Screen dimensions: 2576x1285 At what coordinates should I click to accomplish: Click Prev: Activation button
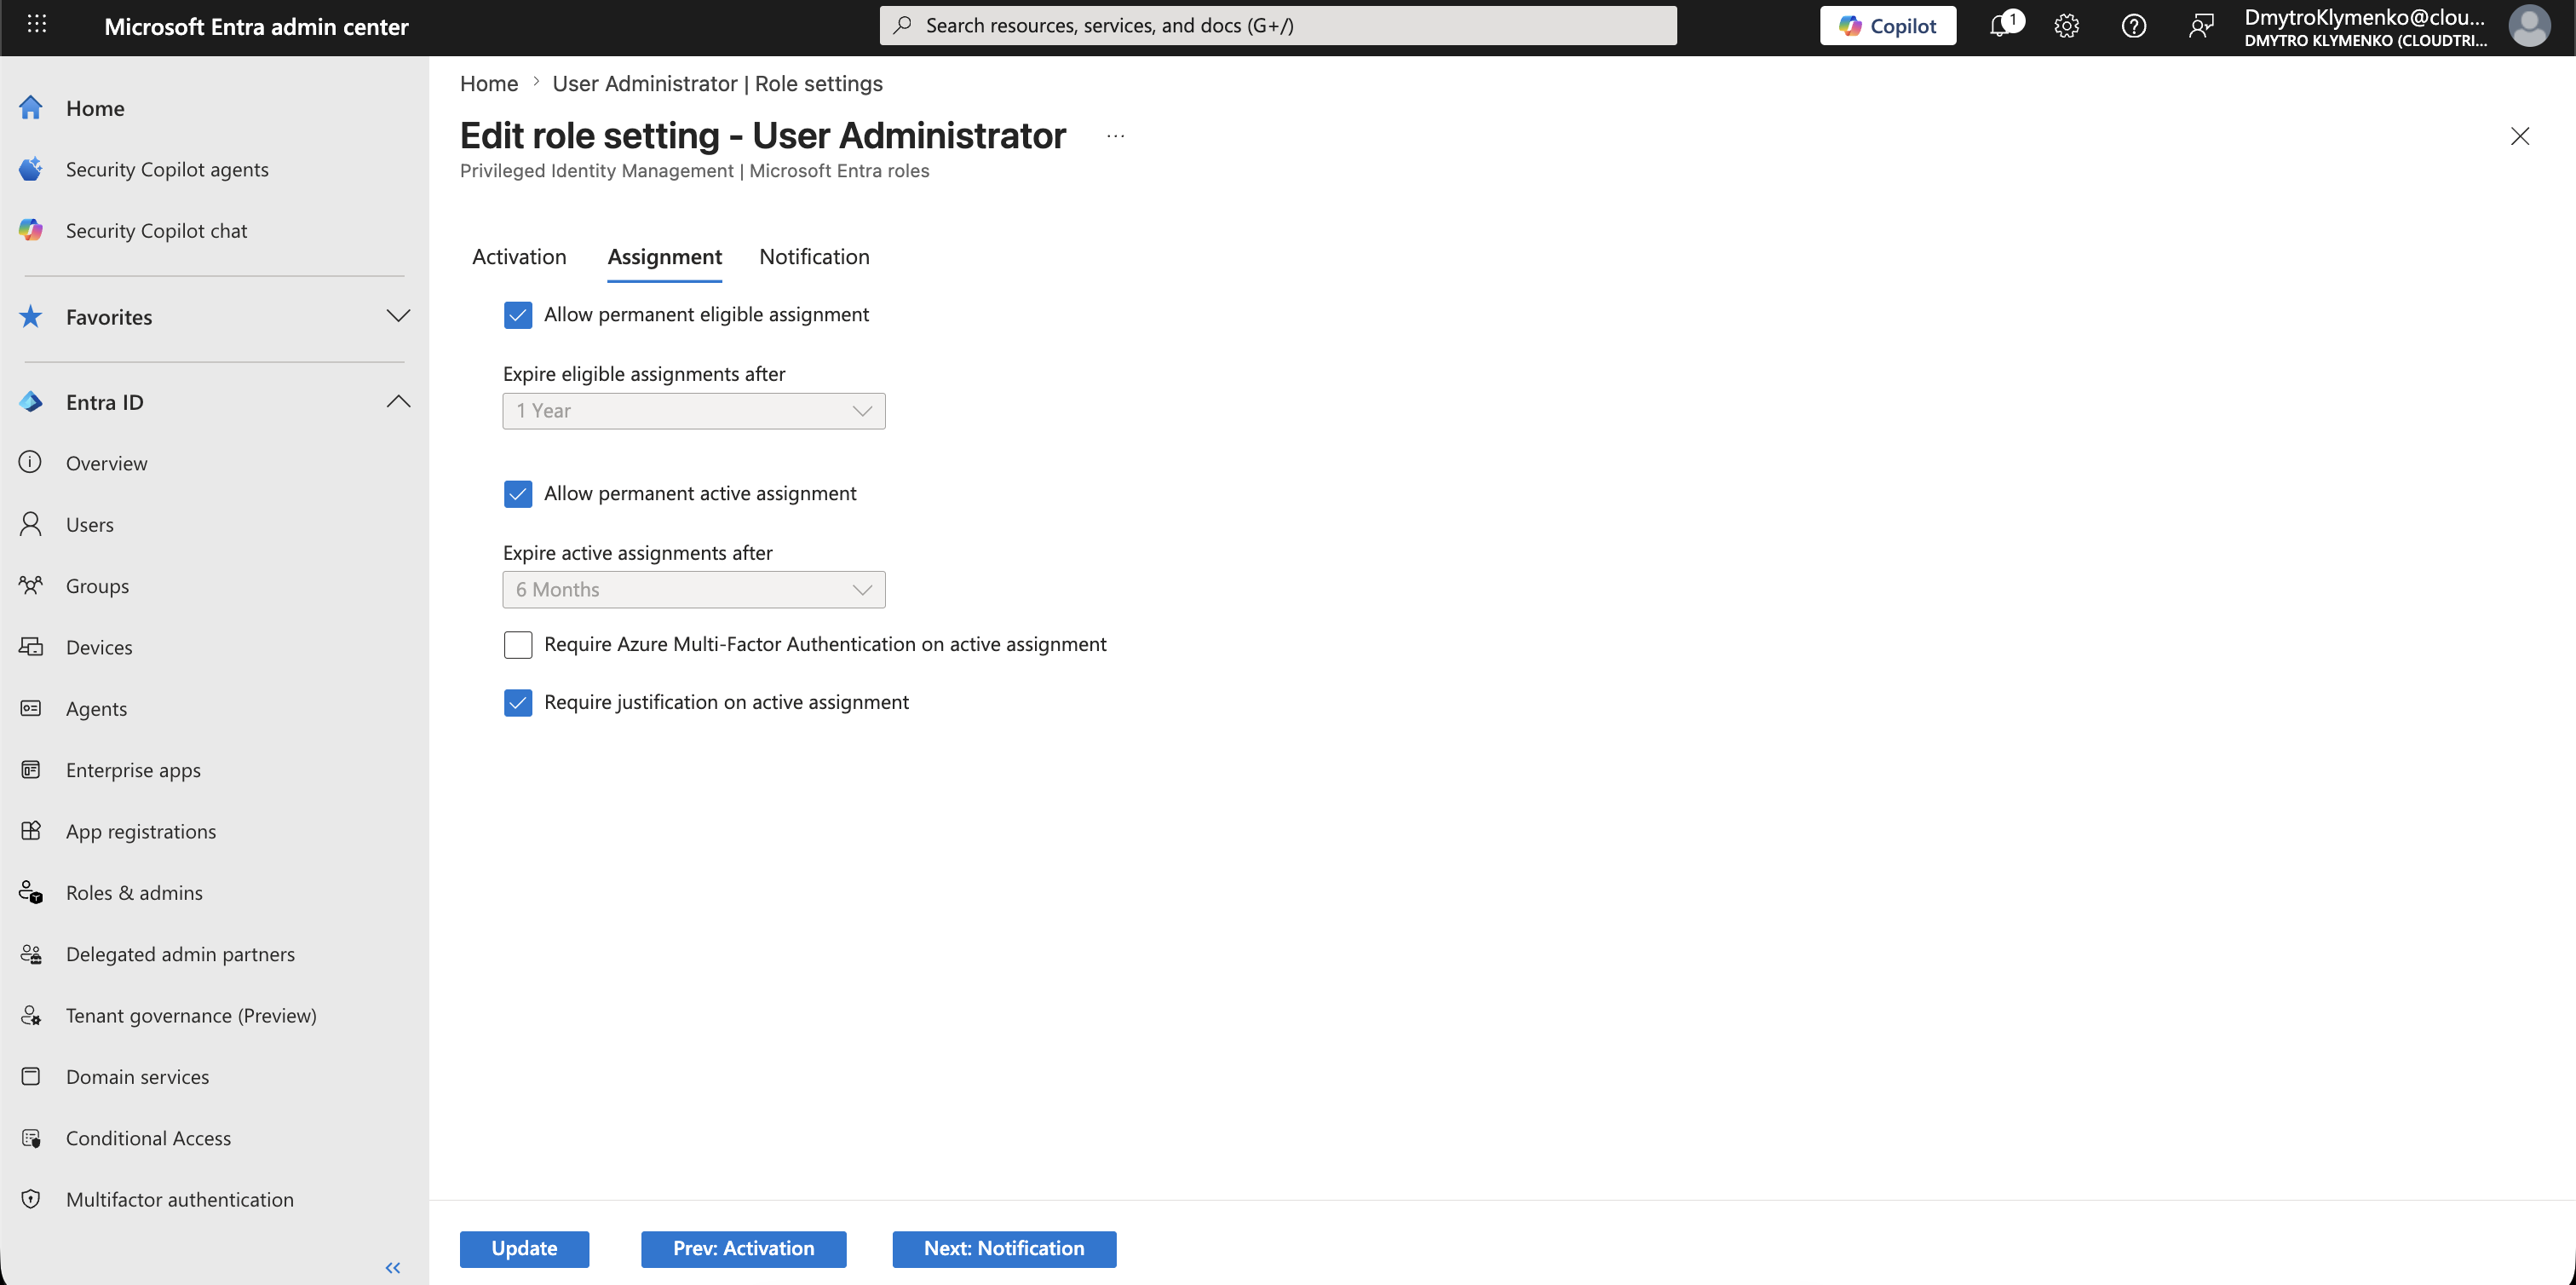tap(743, 1248)
